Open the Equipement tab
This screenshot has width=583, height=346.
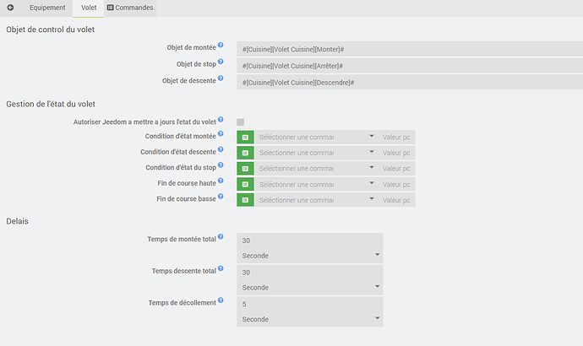click(x=47, y=8)
